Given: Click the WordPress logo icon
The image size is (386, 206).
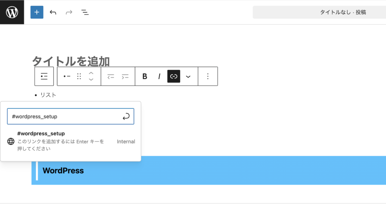Looking at the screenshot, I should 12,12.
